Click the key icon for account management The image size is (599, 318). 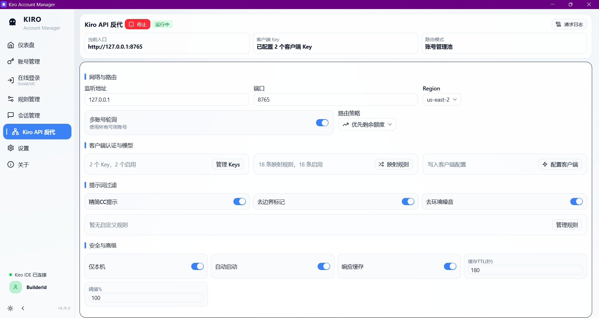[11, 61]
